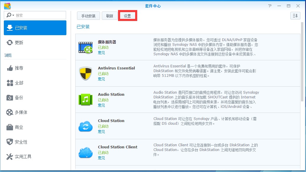306x172 pixels.
Task: Click the Antivirus Essential shield icon
Action: [86, 74]
